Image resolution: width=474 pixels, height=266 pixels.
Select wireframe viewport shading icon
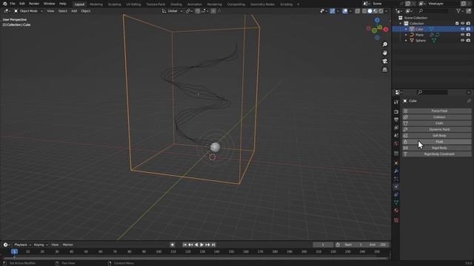click(364, 11)
